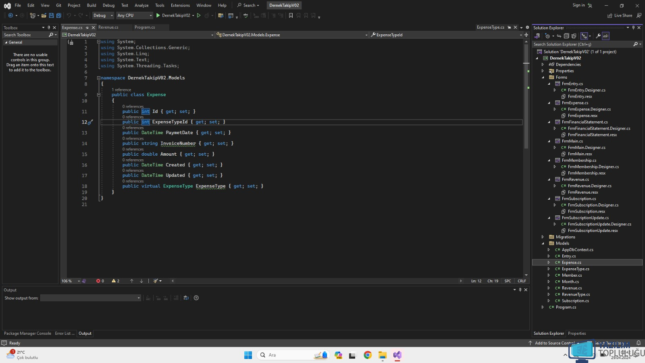Click the Open File folder icon
The width and height of the screenshot is (645, 363).
44,15
